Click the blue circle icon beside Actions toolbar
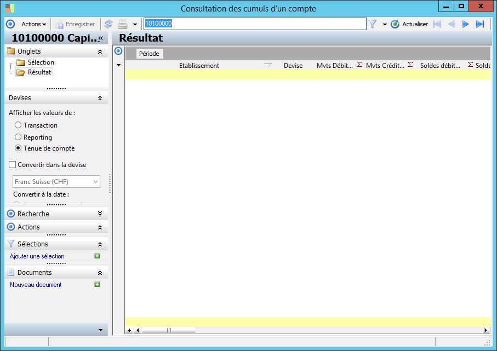497x351 pixels. click(x=10, y=24)
